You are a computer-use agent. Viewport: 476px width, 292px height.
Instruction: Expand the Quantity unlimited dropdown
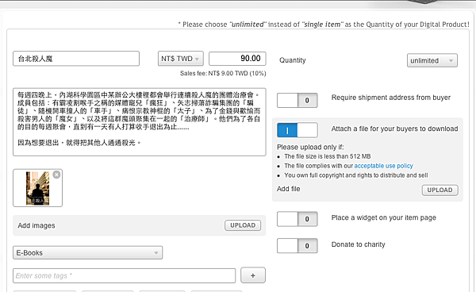[432, 60]
